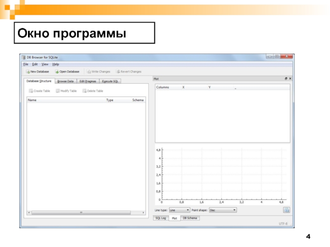
Task: Click the Create Table icon
Action: point(31,91)
